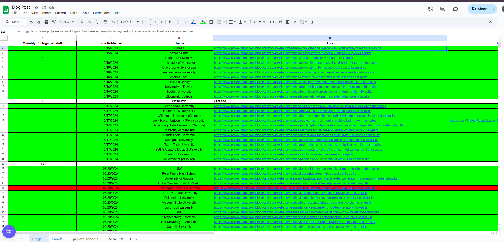Check the cloud document status icon
The height and width of the screenshot is (242, 504).
(52, 8)
